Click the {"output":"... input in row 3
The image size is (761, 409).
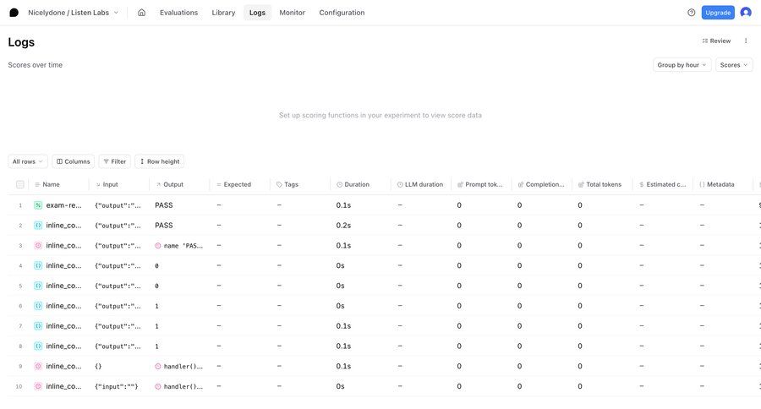(x=118, y=246)
